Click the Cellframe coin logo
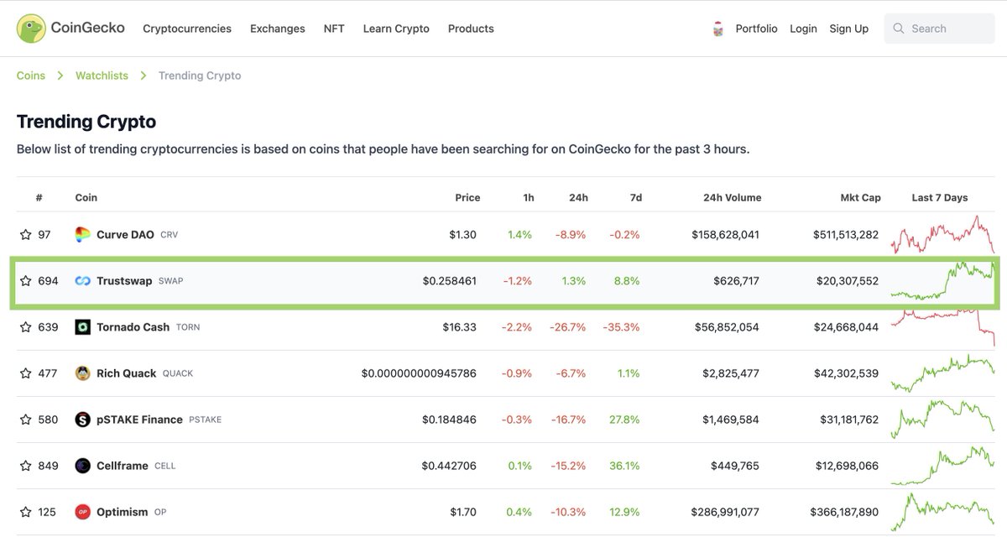Screen dimensions: 1007x537 click(82, 466)
